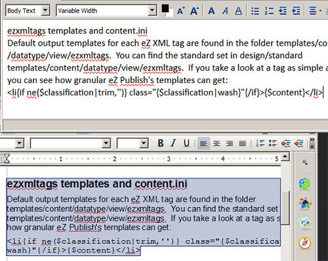
Task: Turn on bullets in the Writer toolbar
Action: tap(273, 143)
